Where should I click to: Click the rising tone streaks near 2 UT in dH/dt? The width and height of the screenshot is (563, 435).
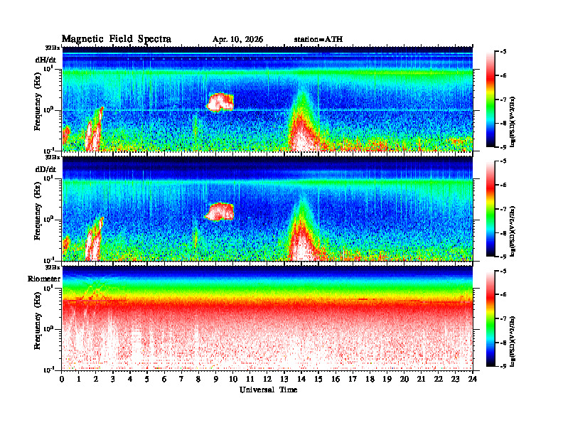coord(94,130)
